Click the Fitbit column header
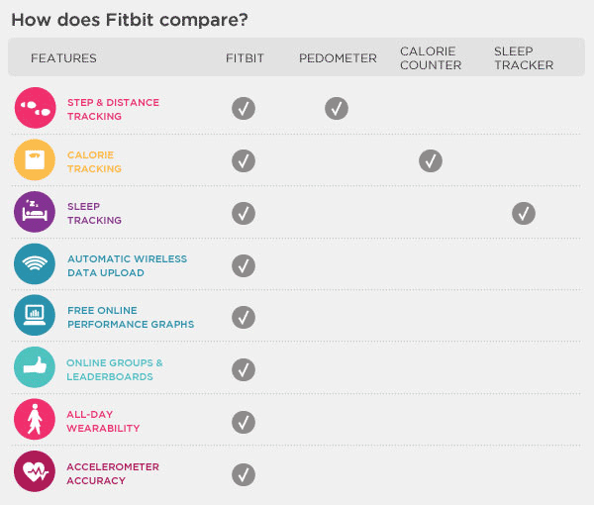The height and width of the screenshot is (505, 594). tap(244, 58)
